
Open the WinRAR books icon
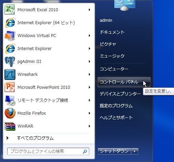pos(10,126)
